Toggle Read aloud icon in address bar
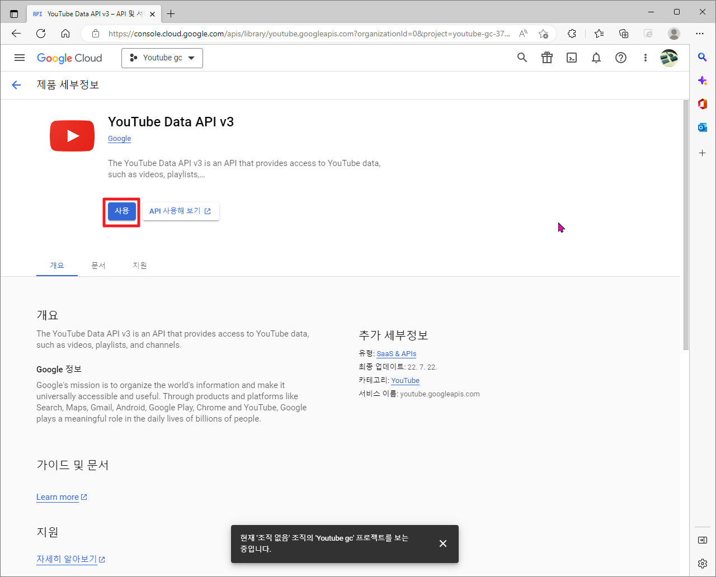The image size is (716, 577). [524, 34]
